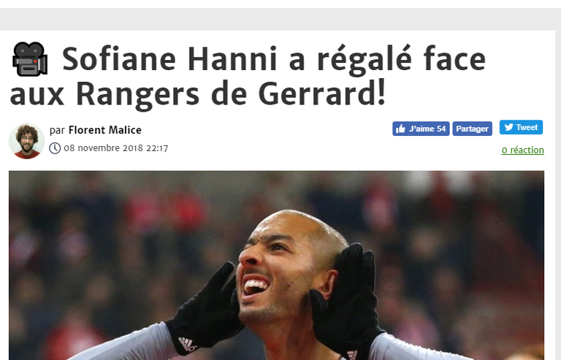Click the publication date 08 novembre 2018
The height and width of the screenshot is (360, 561).
tap(104, 148)
